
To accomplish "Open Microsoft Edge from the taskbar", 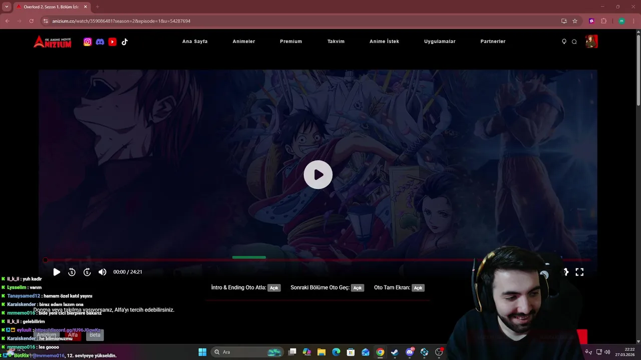I will (336, 352).
